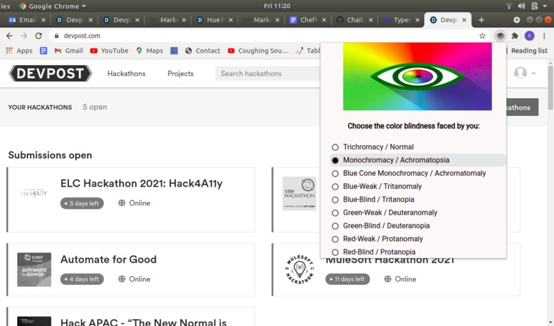The image size is (554, 326).
Task: Click the 11 days left badge
Action: pyautogui.click(x=348, y=279)
